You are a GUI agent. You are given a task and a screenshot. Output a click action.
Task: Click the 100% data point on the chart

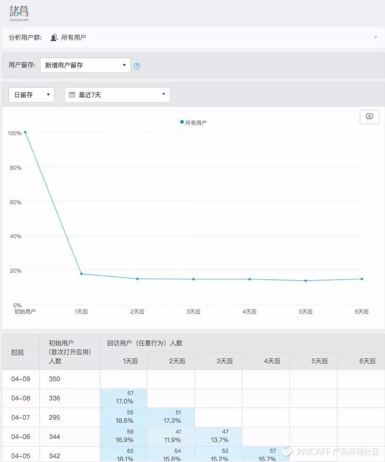[25, 132]
